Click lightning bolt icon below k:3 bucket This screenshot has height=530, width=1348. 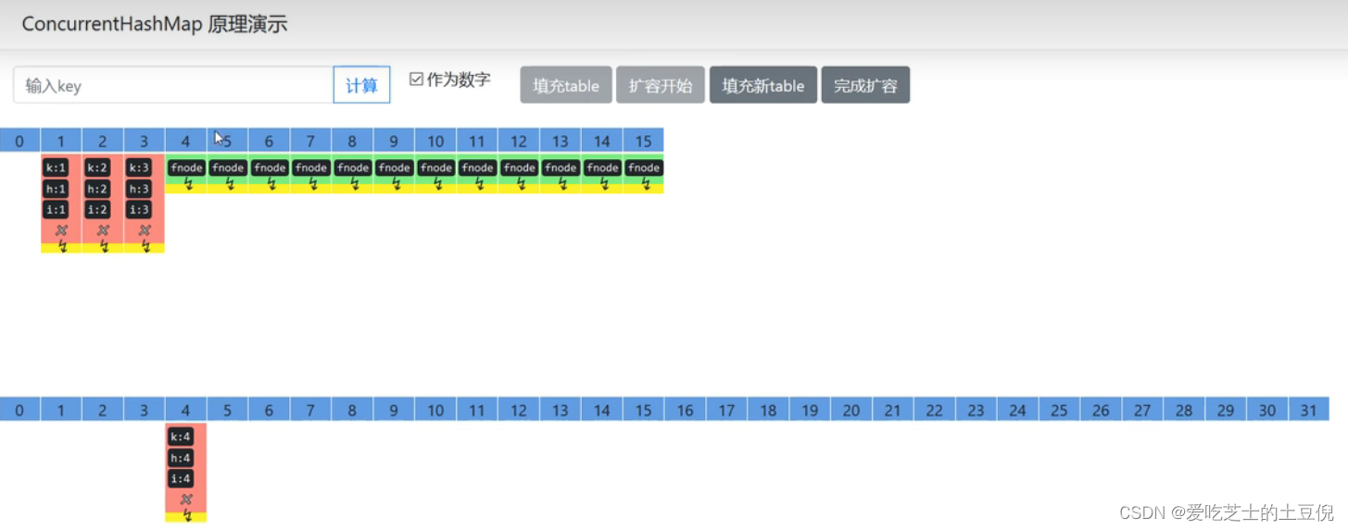pos(145,246)
